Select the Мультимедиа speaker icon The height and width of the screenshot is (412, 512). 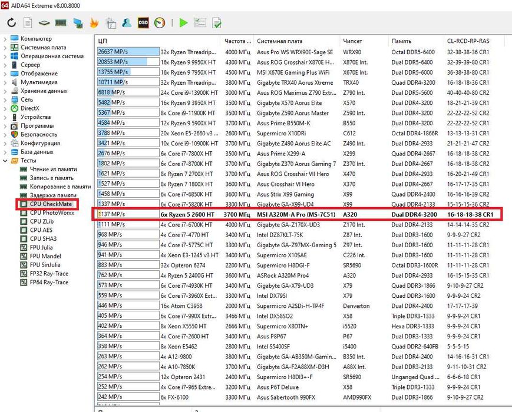click(x=14, y=82)
